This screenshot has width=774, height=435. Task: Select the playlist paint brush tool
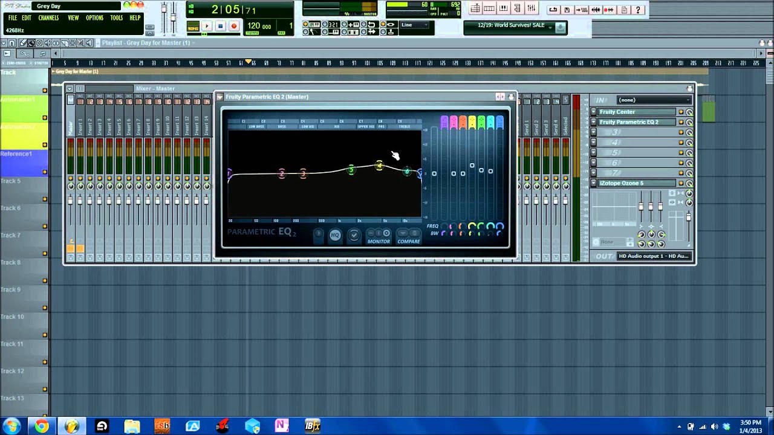(31, 43)
